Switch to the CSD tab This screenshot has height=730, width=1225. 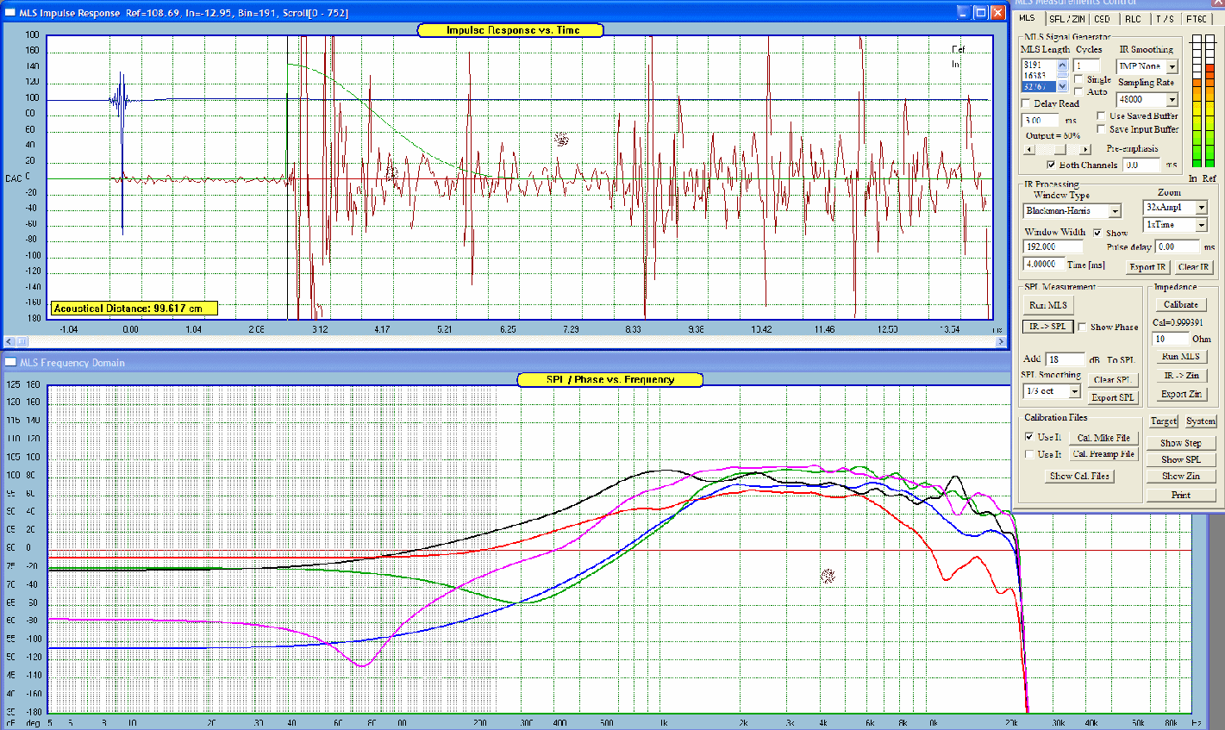[x=1103, y=19]
